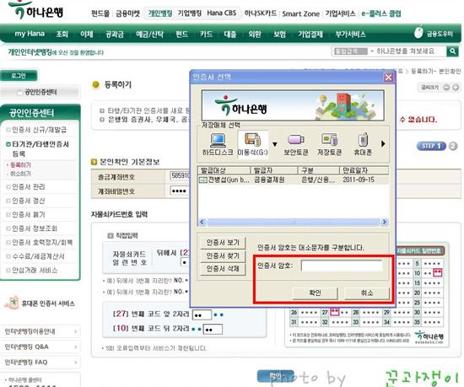Click the 발급자 column header

click(x=274, y=170)
